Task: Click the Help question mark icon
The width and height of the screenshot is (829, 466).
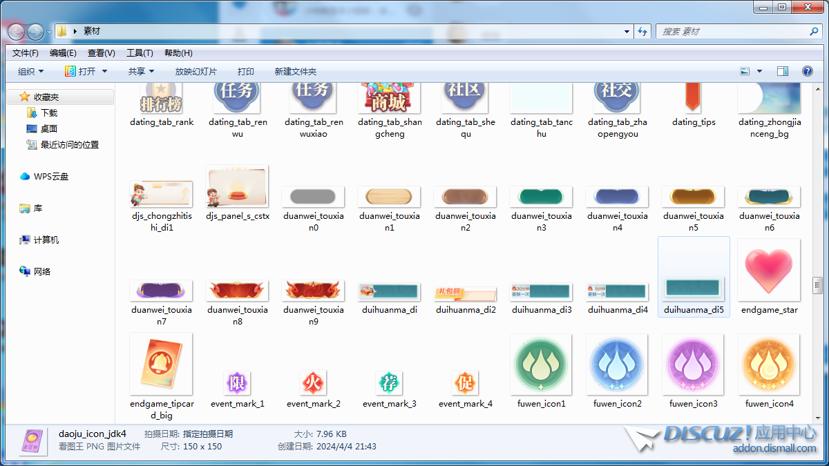Action: point(807,71)
